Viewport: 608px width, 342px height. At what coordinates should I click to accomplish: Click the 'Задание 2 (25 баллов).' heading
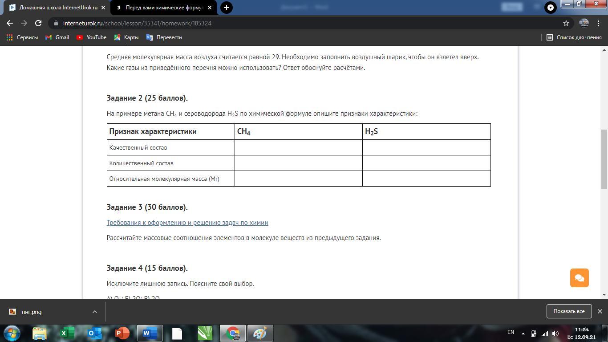[147, 98]
